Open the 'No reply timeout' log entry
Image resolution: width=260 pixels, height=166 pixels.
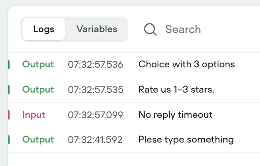[x=175, y=115]
